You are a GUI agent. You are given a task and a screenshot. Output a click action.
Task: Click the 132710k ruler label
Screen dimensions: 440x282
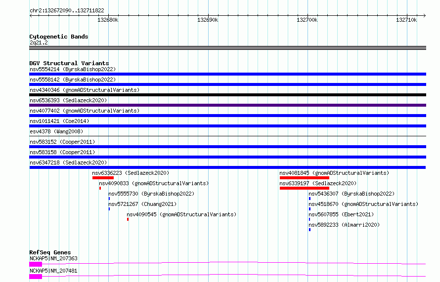[x=406, y=20]
